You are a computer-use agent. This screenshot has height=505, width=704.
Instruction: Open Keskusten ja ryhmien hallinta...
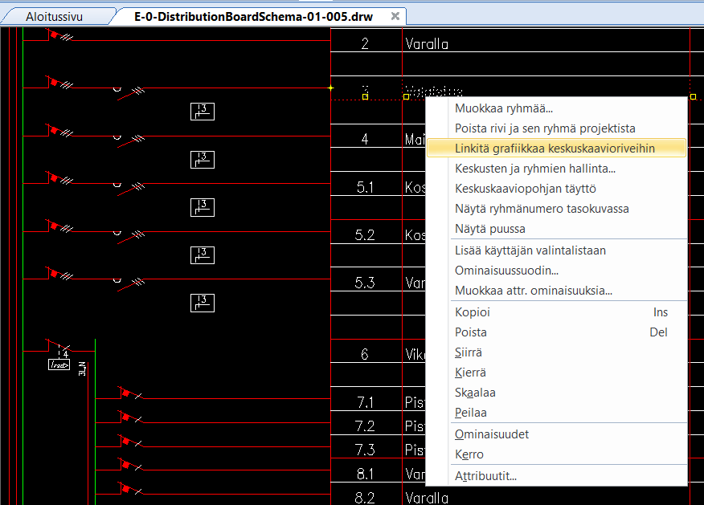click(x=535, y=169)
